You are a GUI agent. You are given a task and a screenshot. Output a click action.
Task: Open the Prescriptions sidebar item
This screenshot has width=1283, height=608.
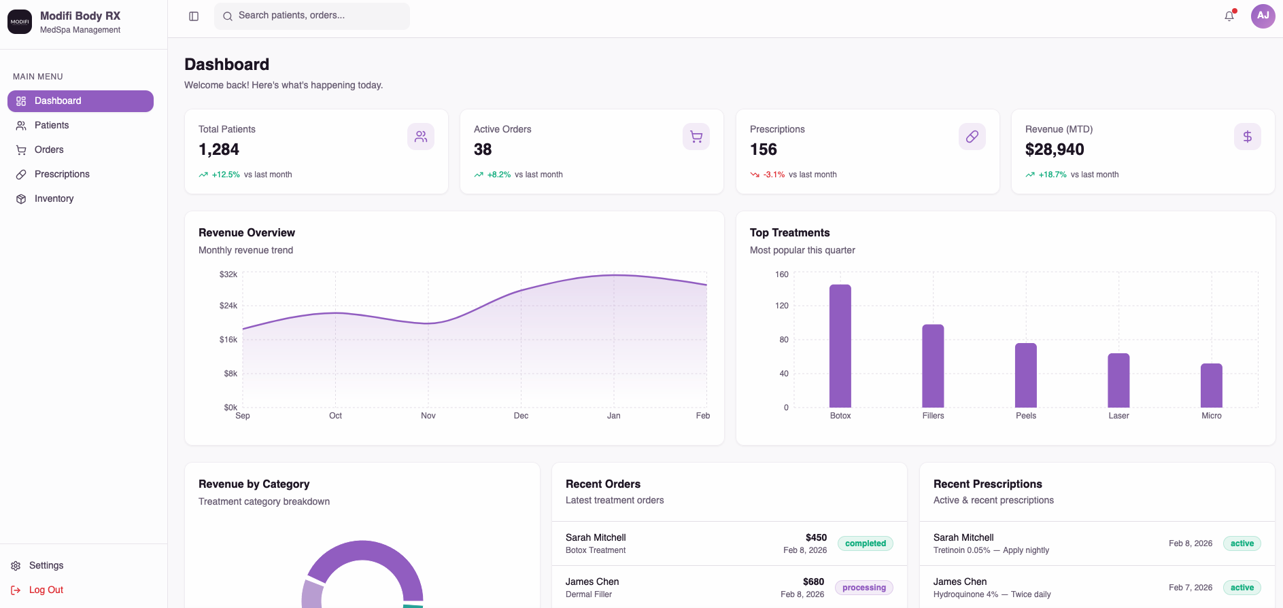coord(62,174)
